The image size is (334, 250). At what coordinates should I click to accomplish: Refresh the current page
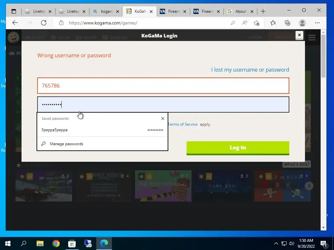click(44, 23)
